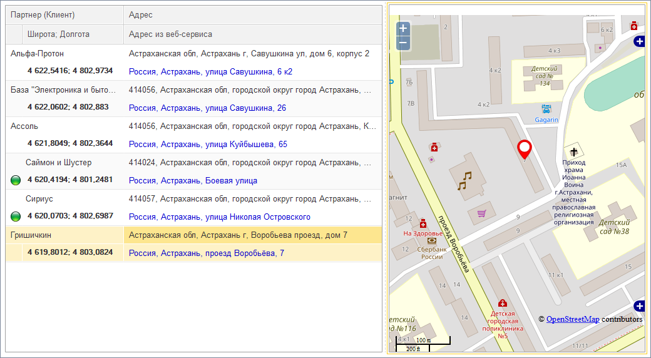Click the Адрес из веб-сервиса column header
This screenshot has height=358, width=651.
coord(170,34)
